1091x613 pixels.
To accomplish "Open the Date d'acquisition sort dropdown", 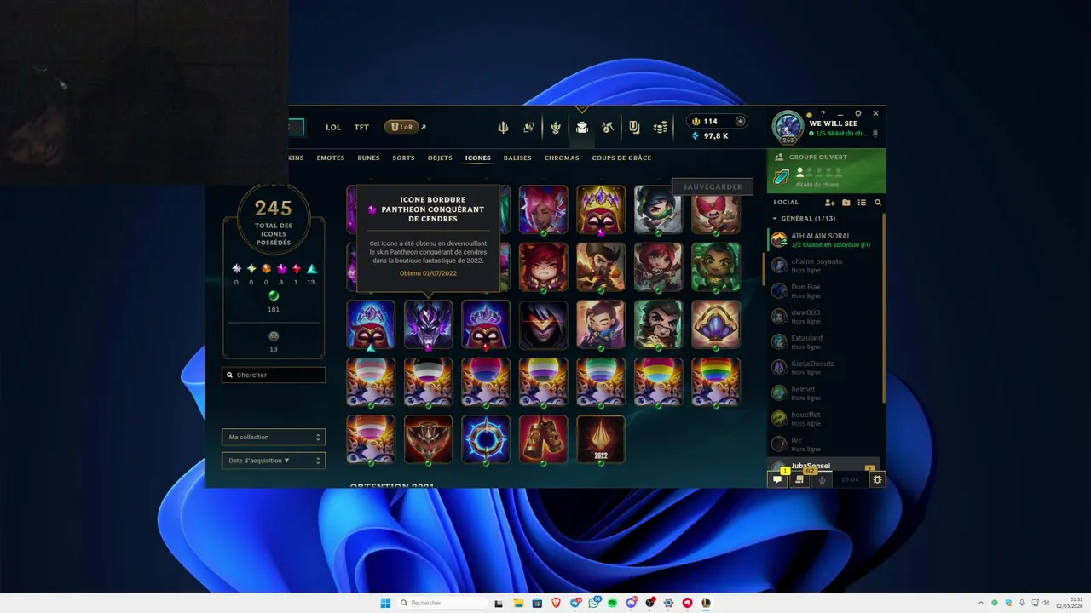I will pos(274,461).
